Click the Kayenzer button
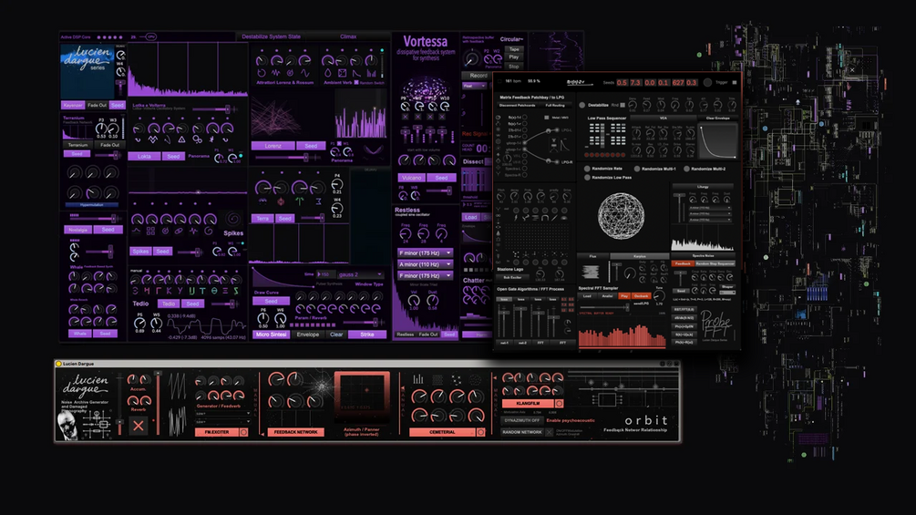This screenshot has height=515, width=916. coord(73,105)
